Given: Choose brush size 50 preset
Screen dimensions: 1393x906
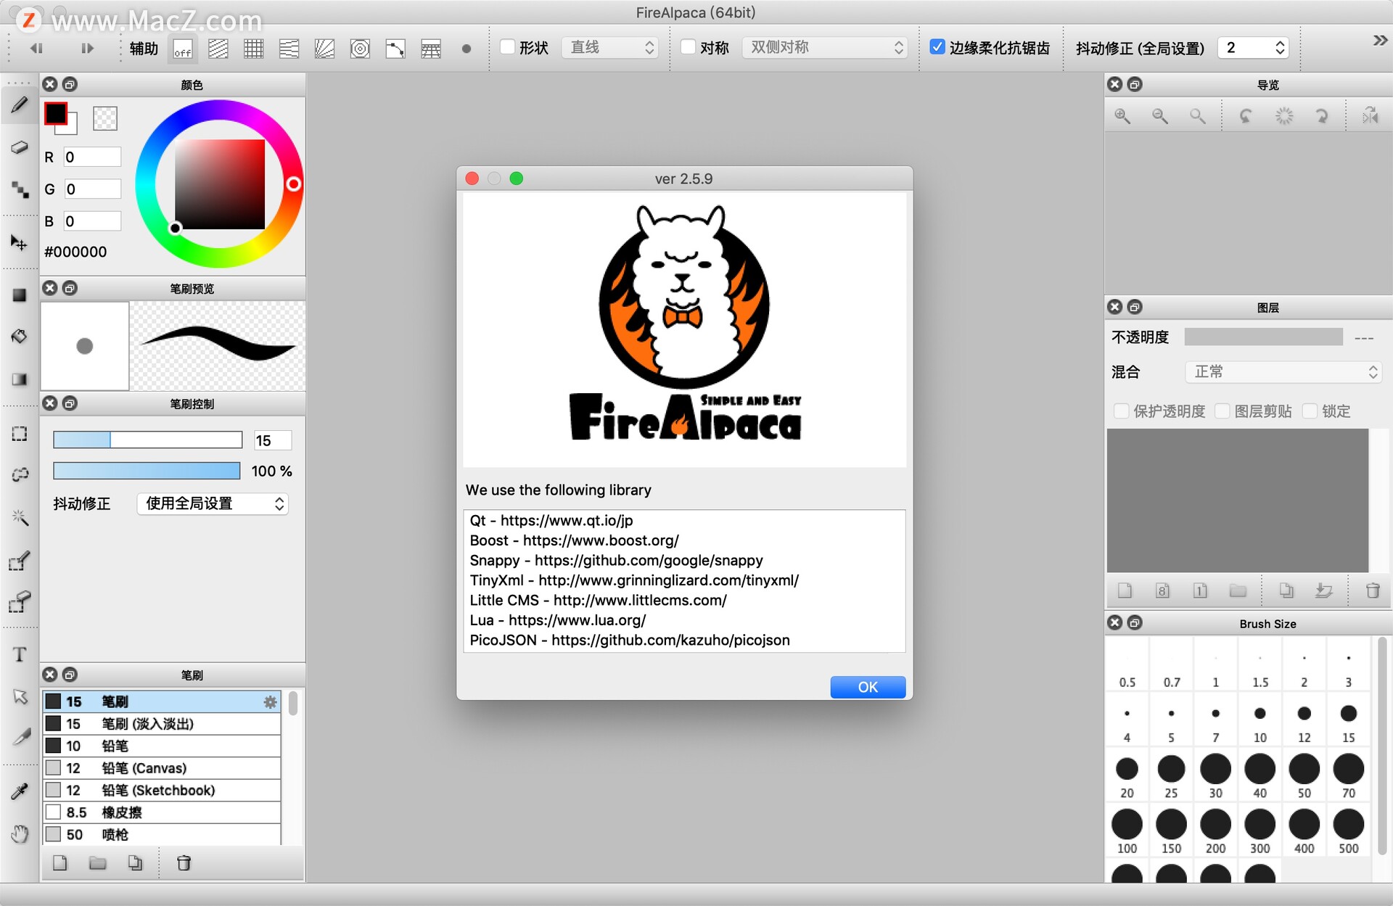Looking at the screenshot, I should [1304, 775].
